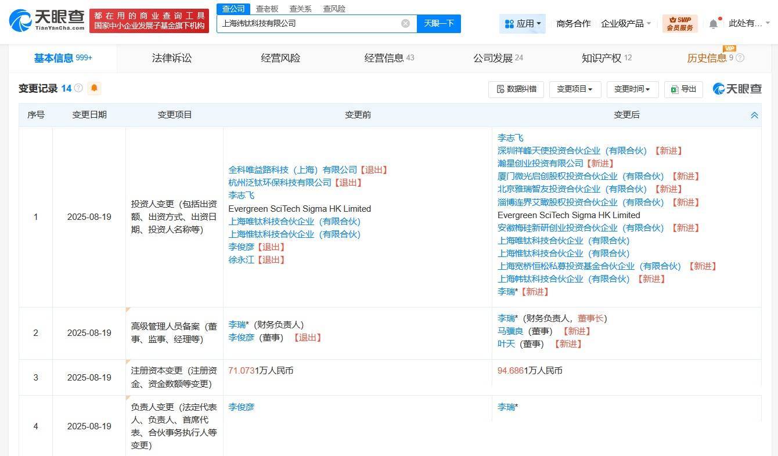Click the company name search input field
The width and height of the screenshot is (778, 456).
coord(308,23)
